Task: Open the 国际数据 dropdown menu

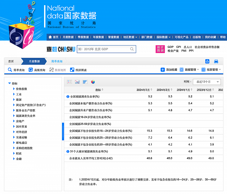Action: coord(163,37)
